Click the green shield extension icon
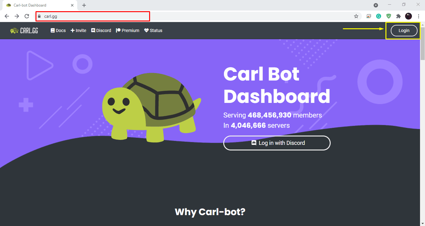Screen dimensions: 425x226 click(x=389, y=16)
